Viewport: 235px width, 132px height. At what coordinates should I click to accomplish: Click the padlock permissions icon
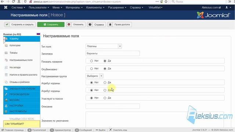click(x=110, y=25)
